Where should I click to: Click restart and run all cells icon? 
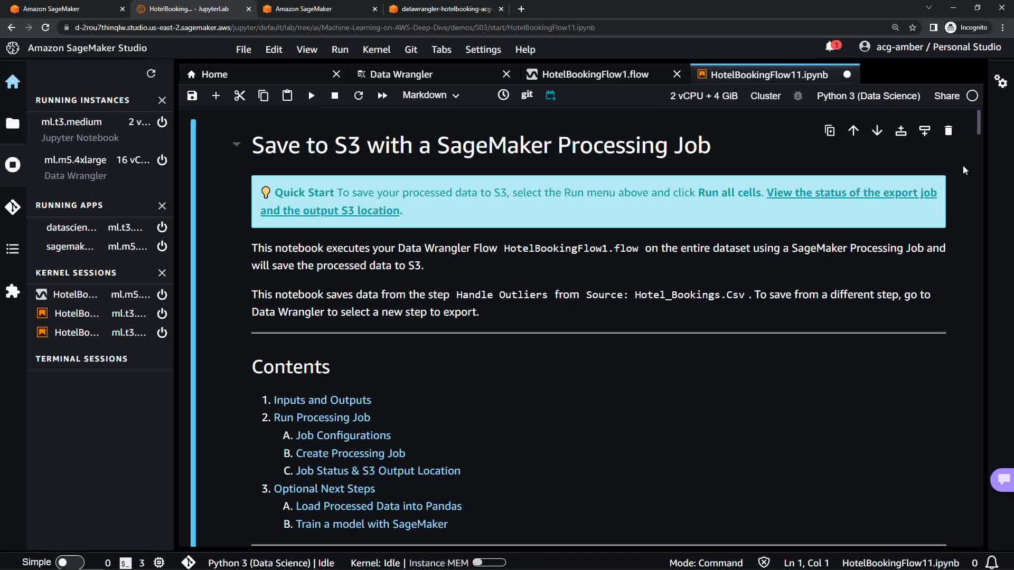tap(382, 96)
